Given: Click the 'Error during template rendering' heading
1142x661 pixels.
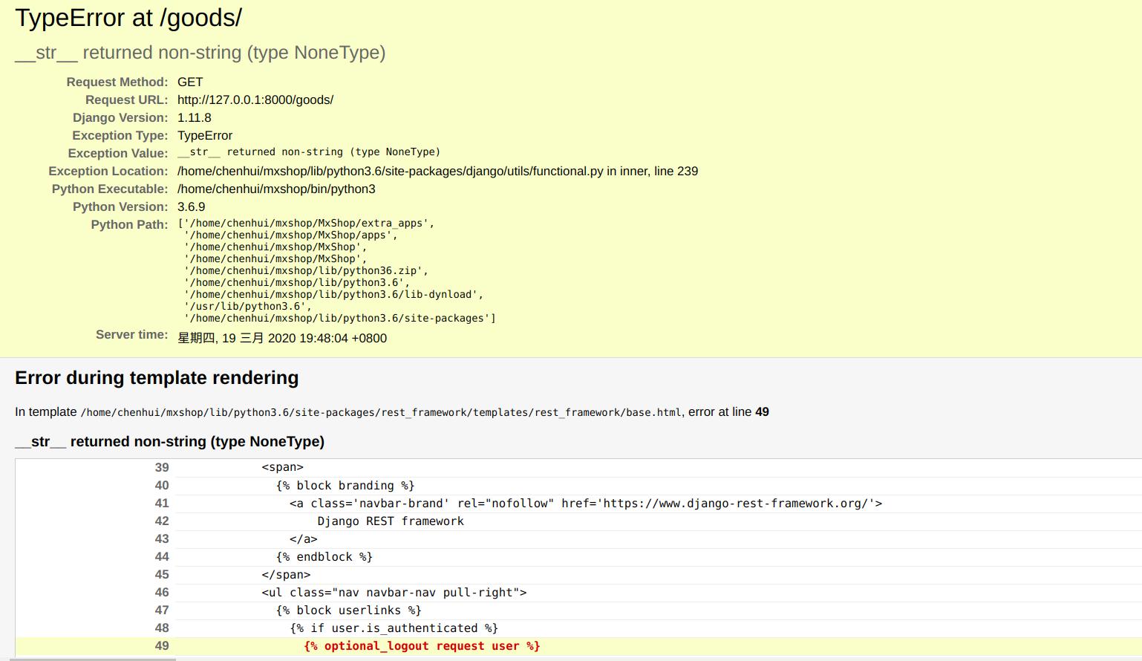Looking at the screenshot, I should (157, 378).
